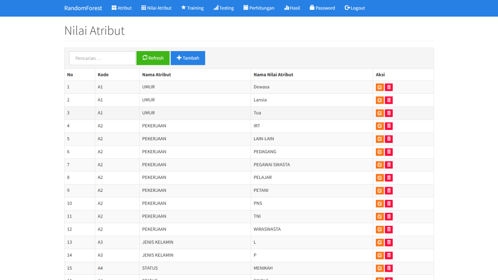
Task: Go to the Training page
Action: pos(192,8)
